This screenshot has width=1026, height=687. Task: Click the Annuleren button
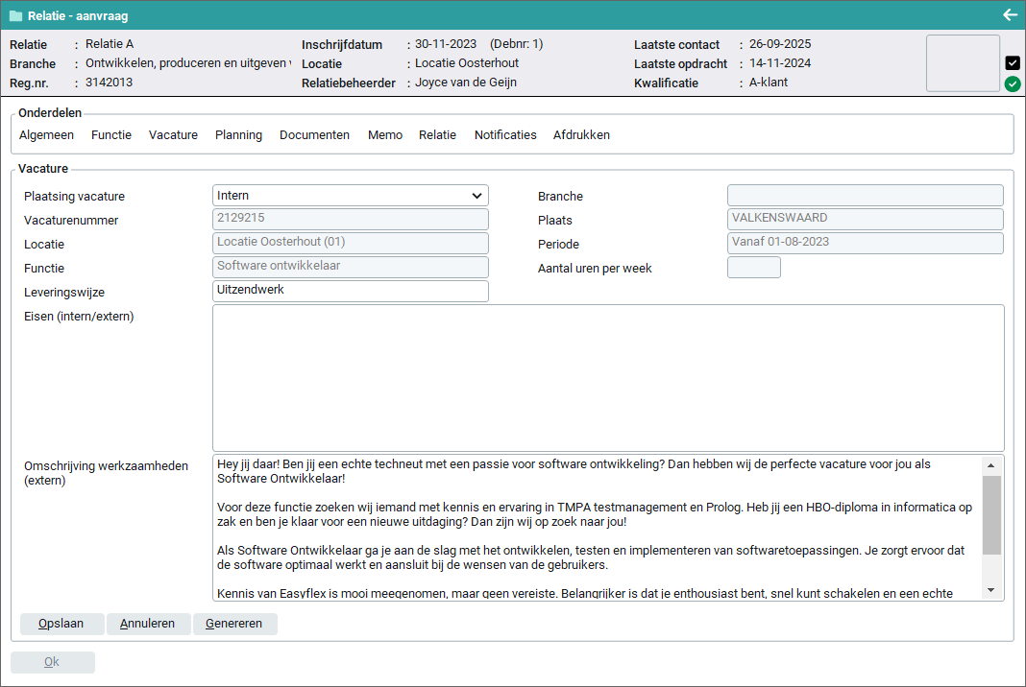click(148, 624)
